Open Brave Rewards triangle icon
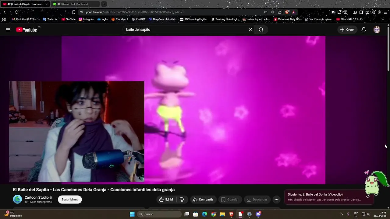 coord(293,12)
